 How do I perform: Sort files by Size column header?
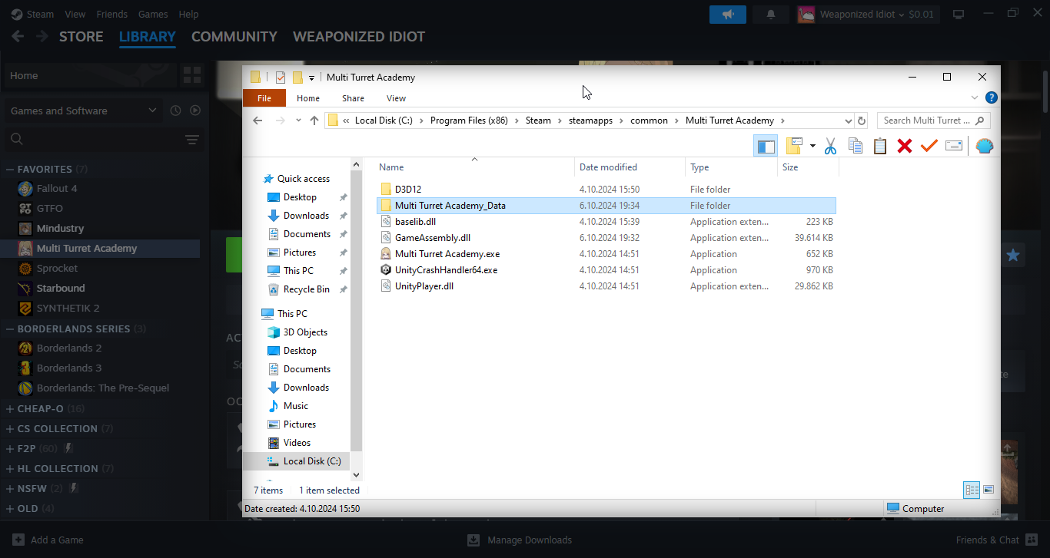click(808, 167)
